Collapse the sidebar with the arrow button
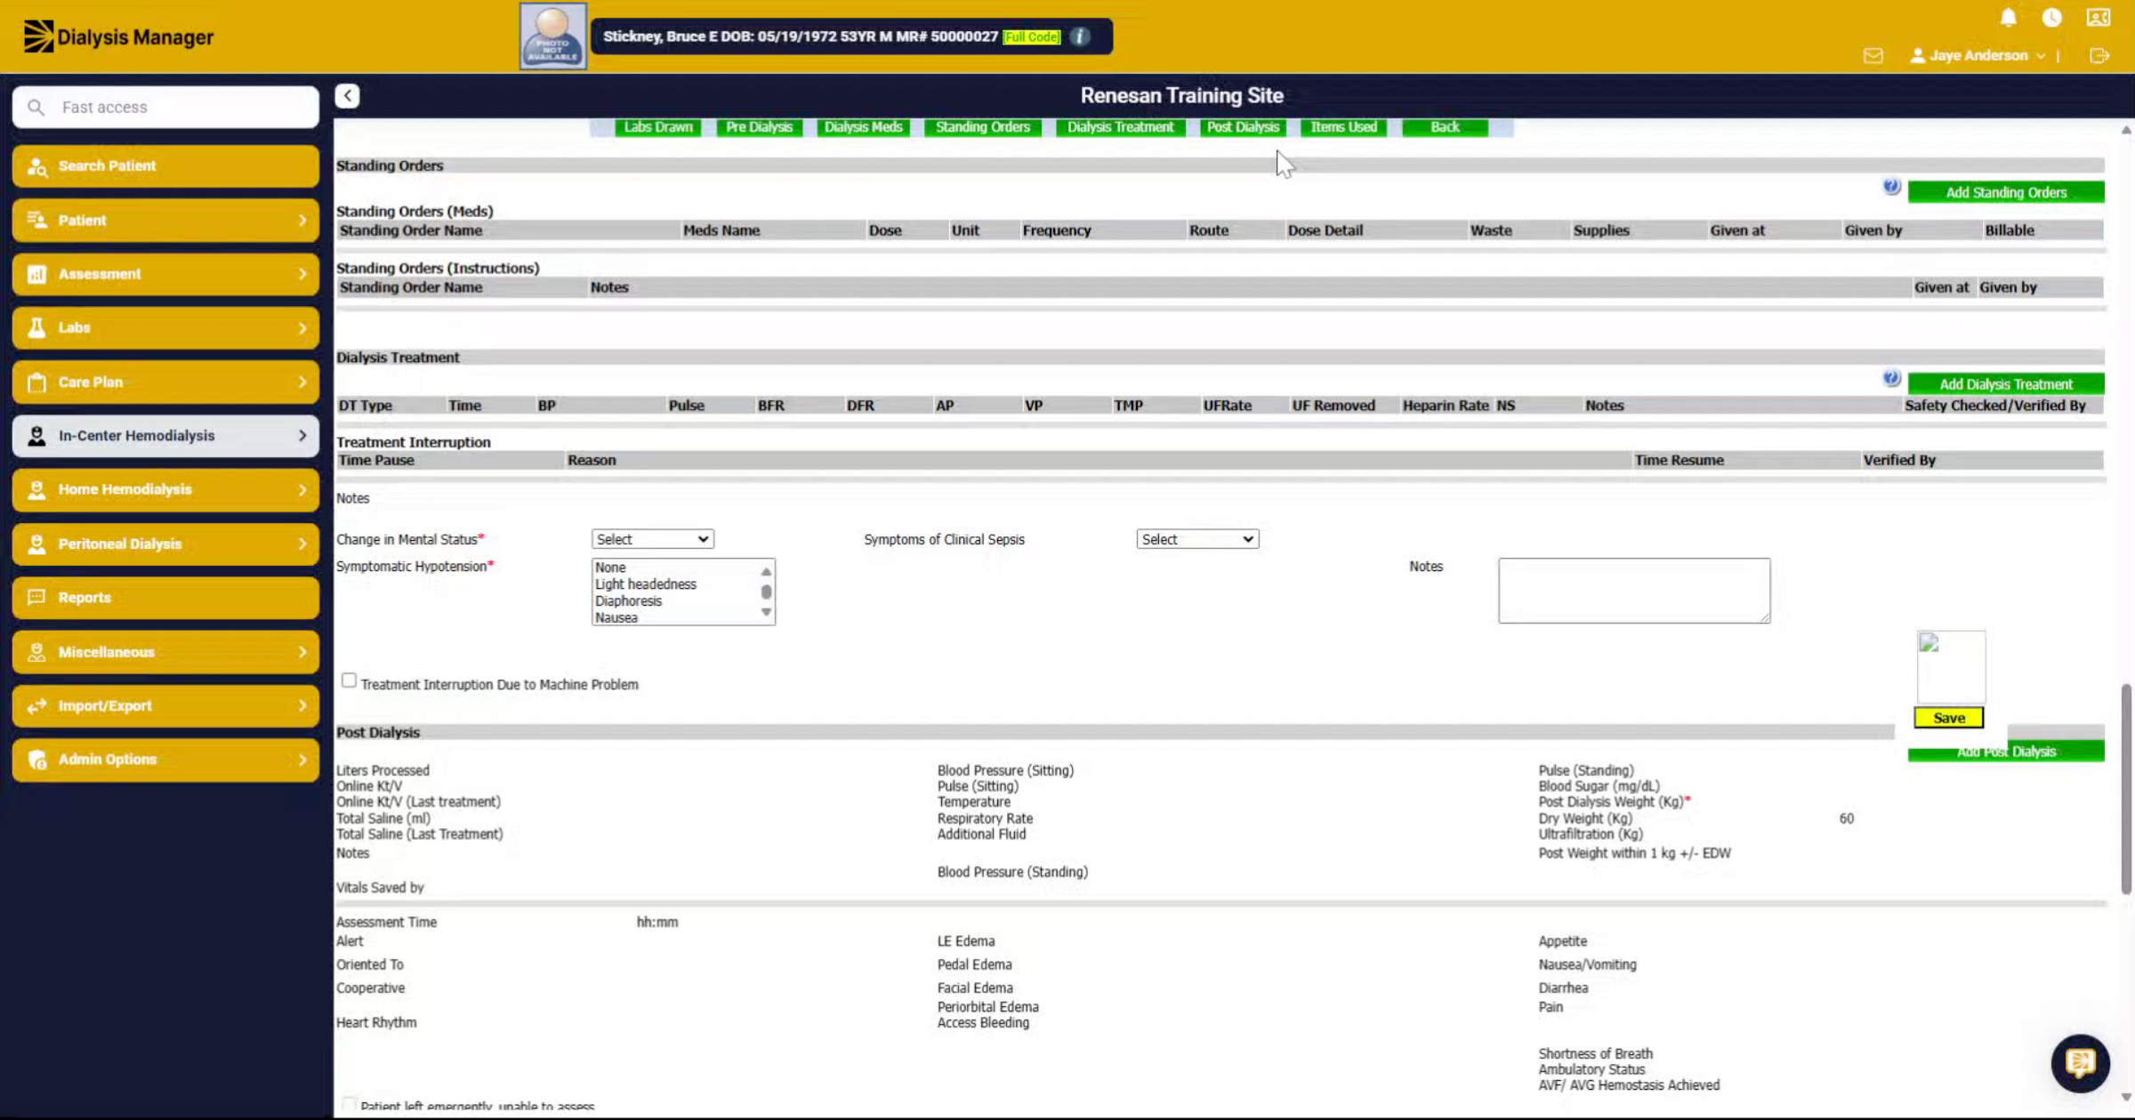2135x1120 pixels. [x=348, y=95]
